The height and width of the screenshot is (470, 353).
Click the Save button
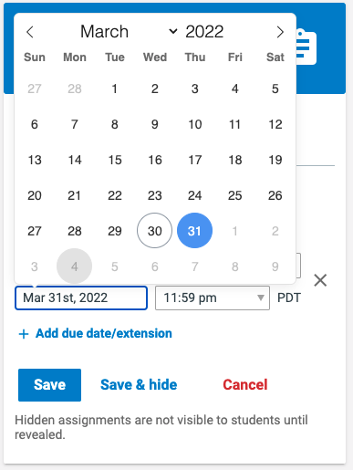tap(49, 385)
